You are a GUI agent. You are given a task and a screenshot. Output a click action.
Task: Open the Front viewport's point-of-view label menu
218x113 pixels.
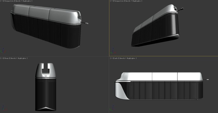coord(7,58)
